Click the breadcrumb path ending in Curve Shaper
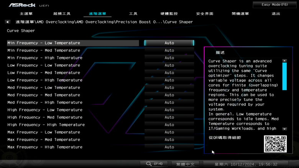 (104, 22)
